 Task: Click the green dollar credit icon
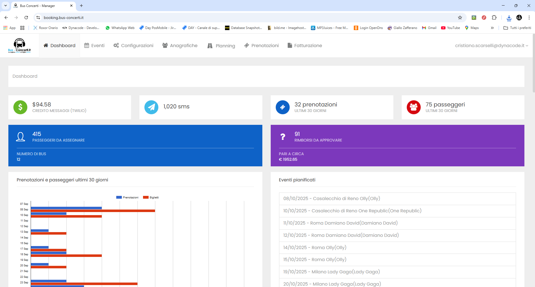click(20, 107)
